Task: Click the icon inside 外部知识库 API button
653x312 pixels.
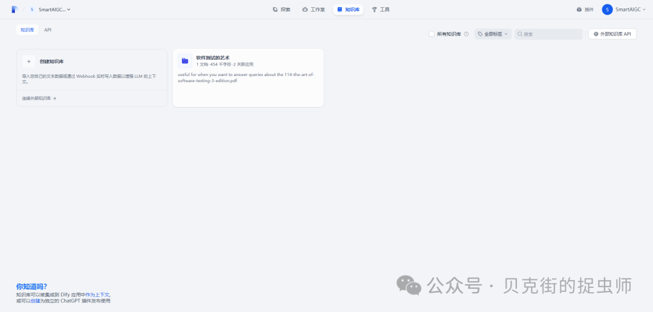Action: click(596, 34)
